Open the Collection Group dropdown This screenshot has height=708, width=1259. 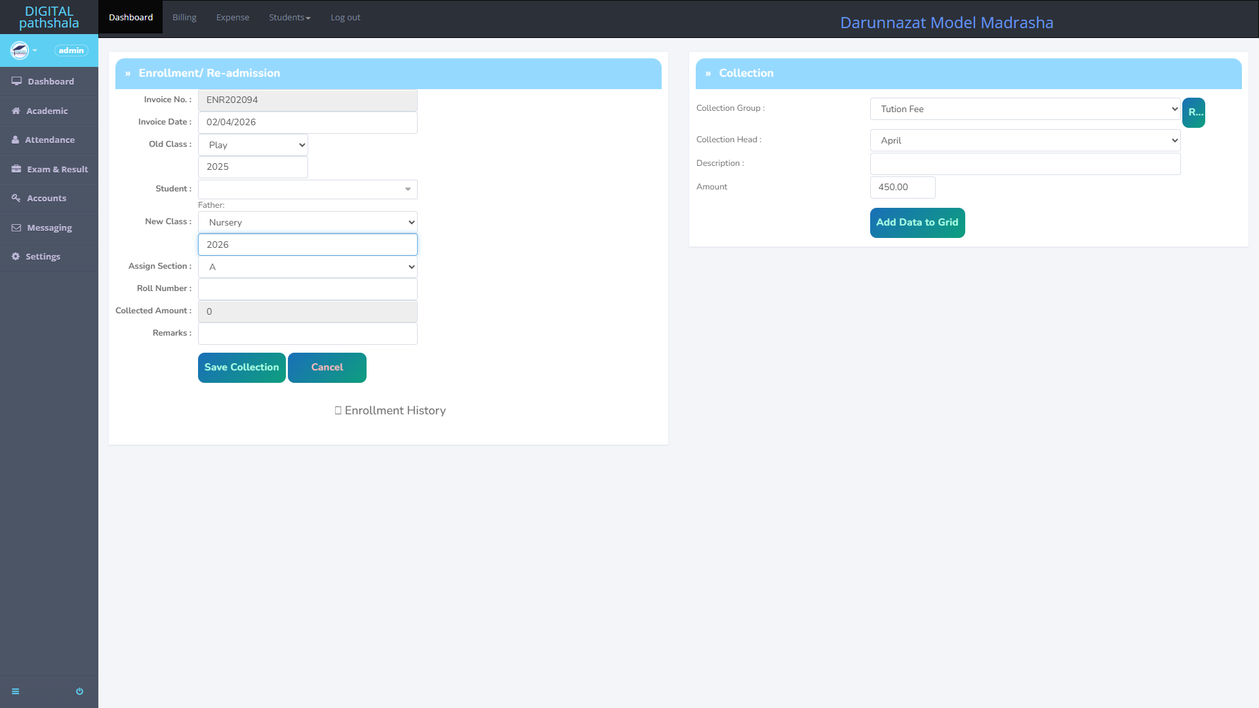pos(1025,109)
